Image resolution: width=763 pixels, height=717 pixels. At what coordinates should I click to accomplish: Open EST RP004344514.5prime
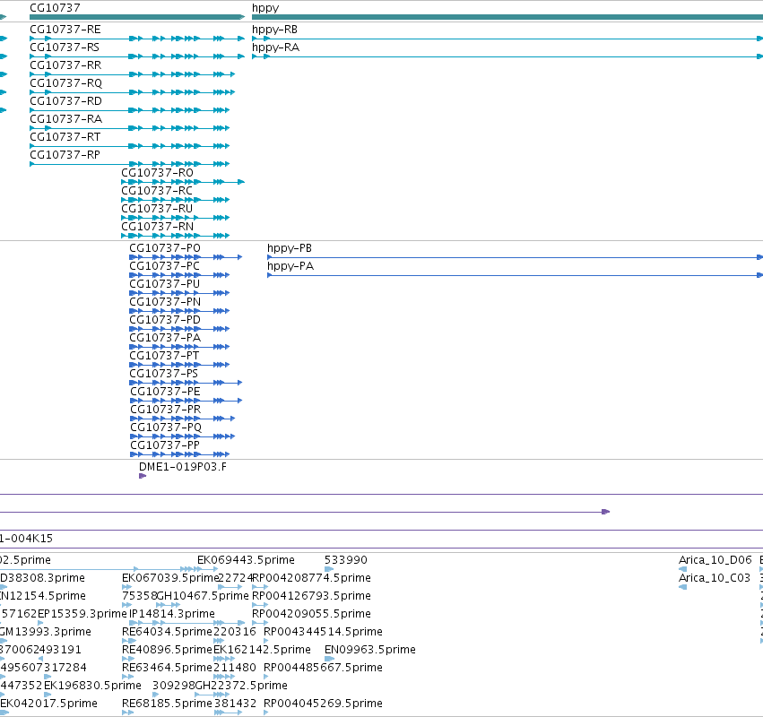(x=323, y=632)
